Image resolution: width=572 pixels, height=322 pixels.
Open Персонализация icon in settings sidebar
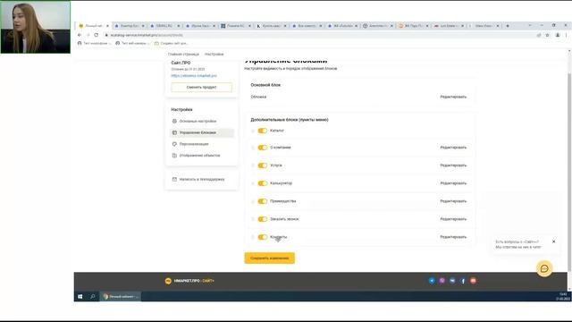point(174,144)
